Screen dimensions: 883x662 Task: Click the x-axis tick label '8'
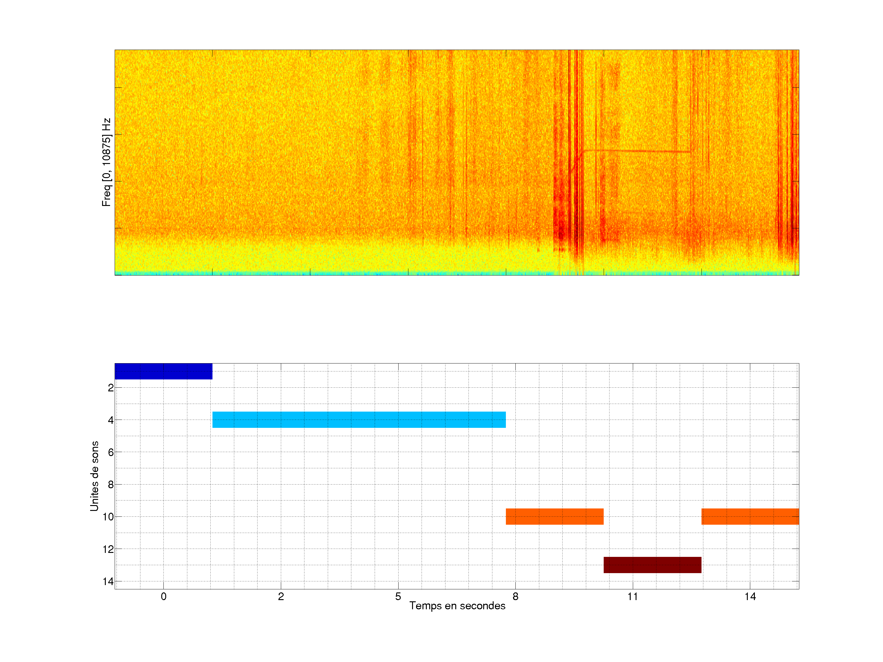click(x=515, y=596)
